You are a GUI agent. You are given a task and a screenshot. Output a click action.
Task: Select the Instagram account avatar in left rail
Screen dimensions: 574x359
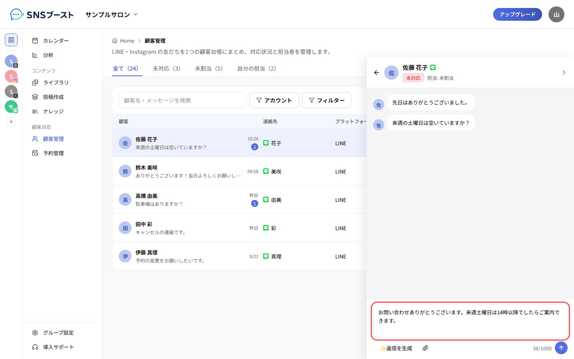pyautogui.click(x=11, y=76)
